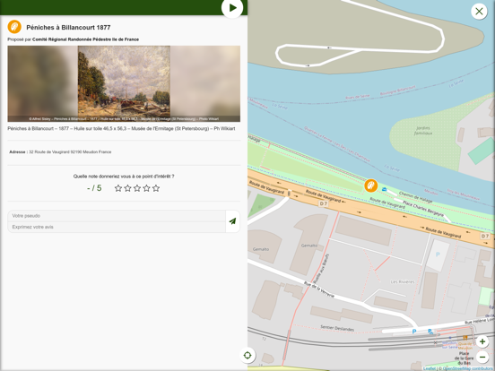Send the review with paper plane button
The image size is (495, 371).
pos(232,221)
